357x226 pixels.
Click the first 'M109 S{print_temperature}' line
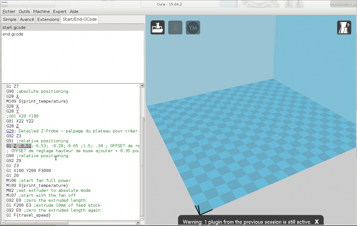point(37,101)
